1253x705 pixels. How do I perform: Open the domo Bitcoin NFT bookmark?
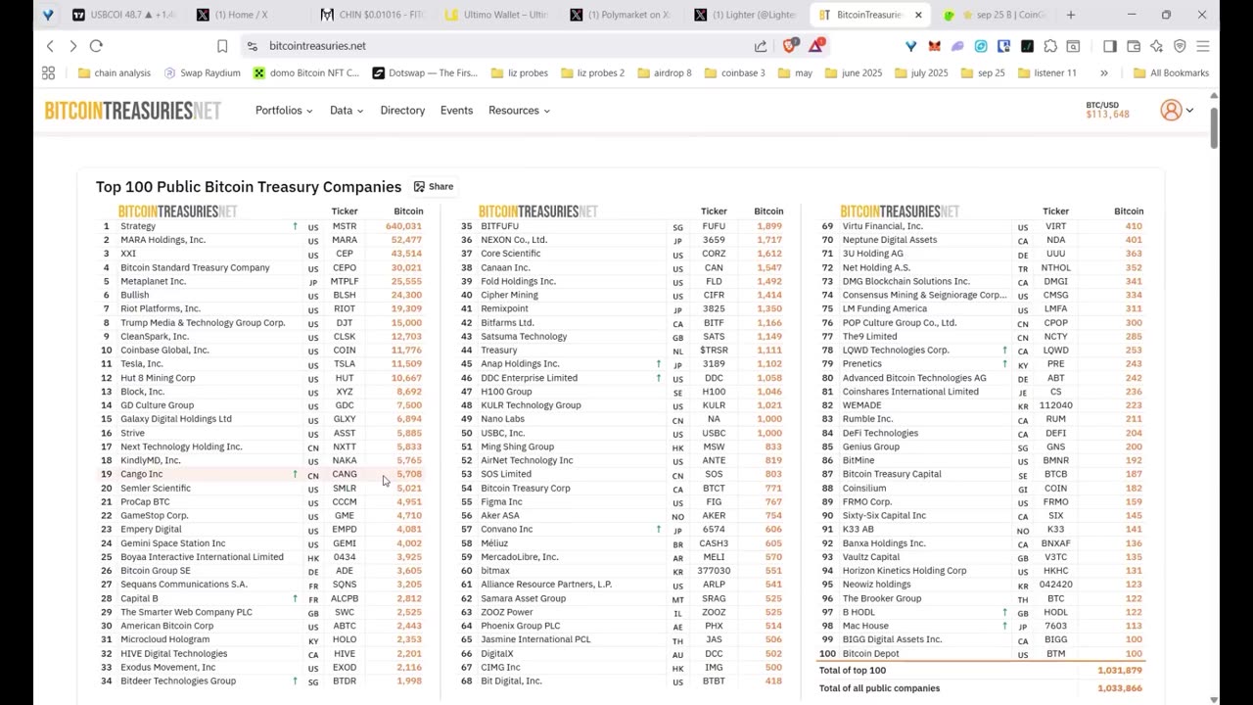coord(306,72)
